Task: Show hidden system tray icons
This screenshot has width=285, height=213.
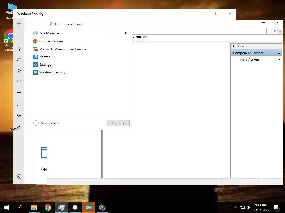Action: [x=235, y=207]
